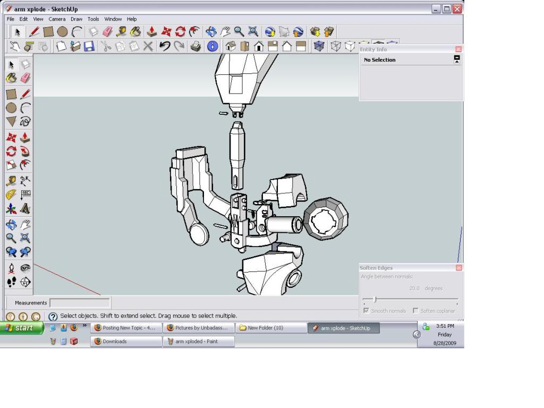The width and height of the screenshot is (544, 408).
Task: Click Place Model in Google Earth icon
Action: 298,31
